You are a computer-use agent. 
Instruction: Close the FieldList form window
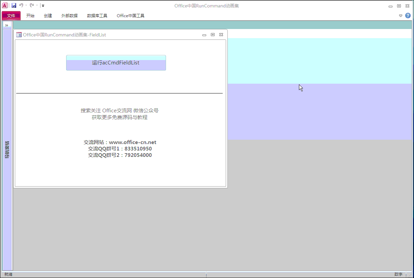pyautogui.click(x=221, y=35)
